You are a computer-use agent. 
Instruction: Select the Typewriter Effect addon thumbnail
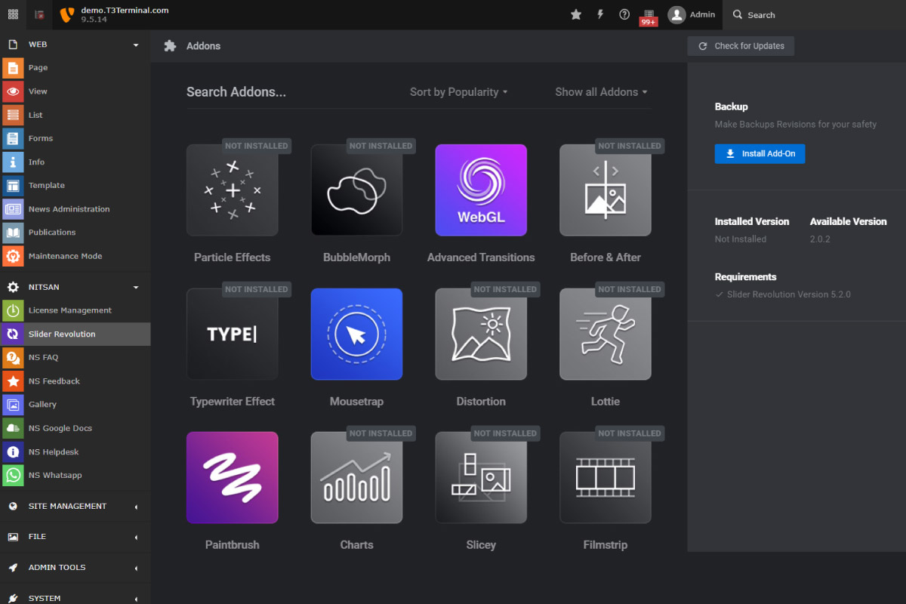coord(233,334)
